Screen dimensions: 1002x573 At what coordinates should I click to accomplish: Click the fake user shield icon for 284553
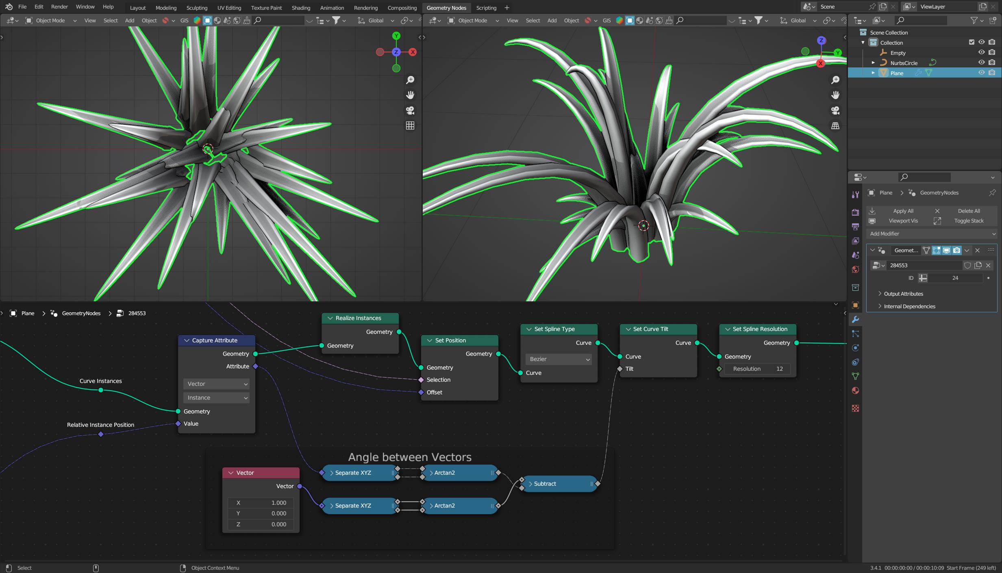967,265
